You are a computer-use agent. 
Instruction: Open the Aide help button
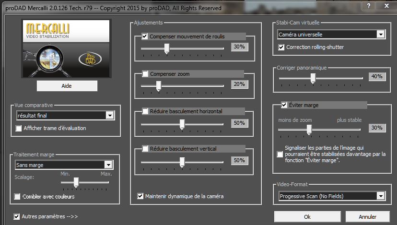pyautogui.click(x=67, y=86)
